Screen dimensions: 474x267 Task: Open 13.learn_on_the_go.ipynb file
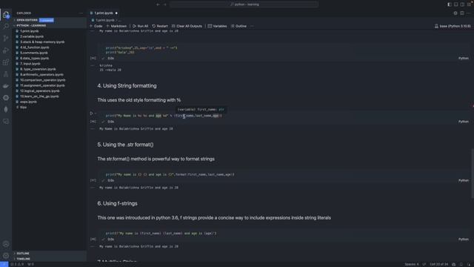39,96
